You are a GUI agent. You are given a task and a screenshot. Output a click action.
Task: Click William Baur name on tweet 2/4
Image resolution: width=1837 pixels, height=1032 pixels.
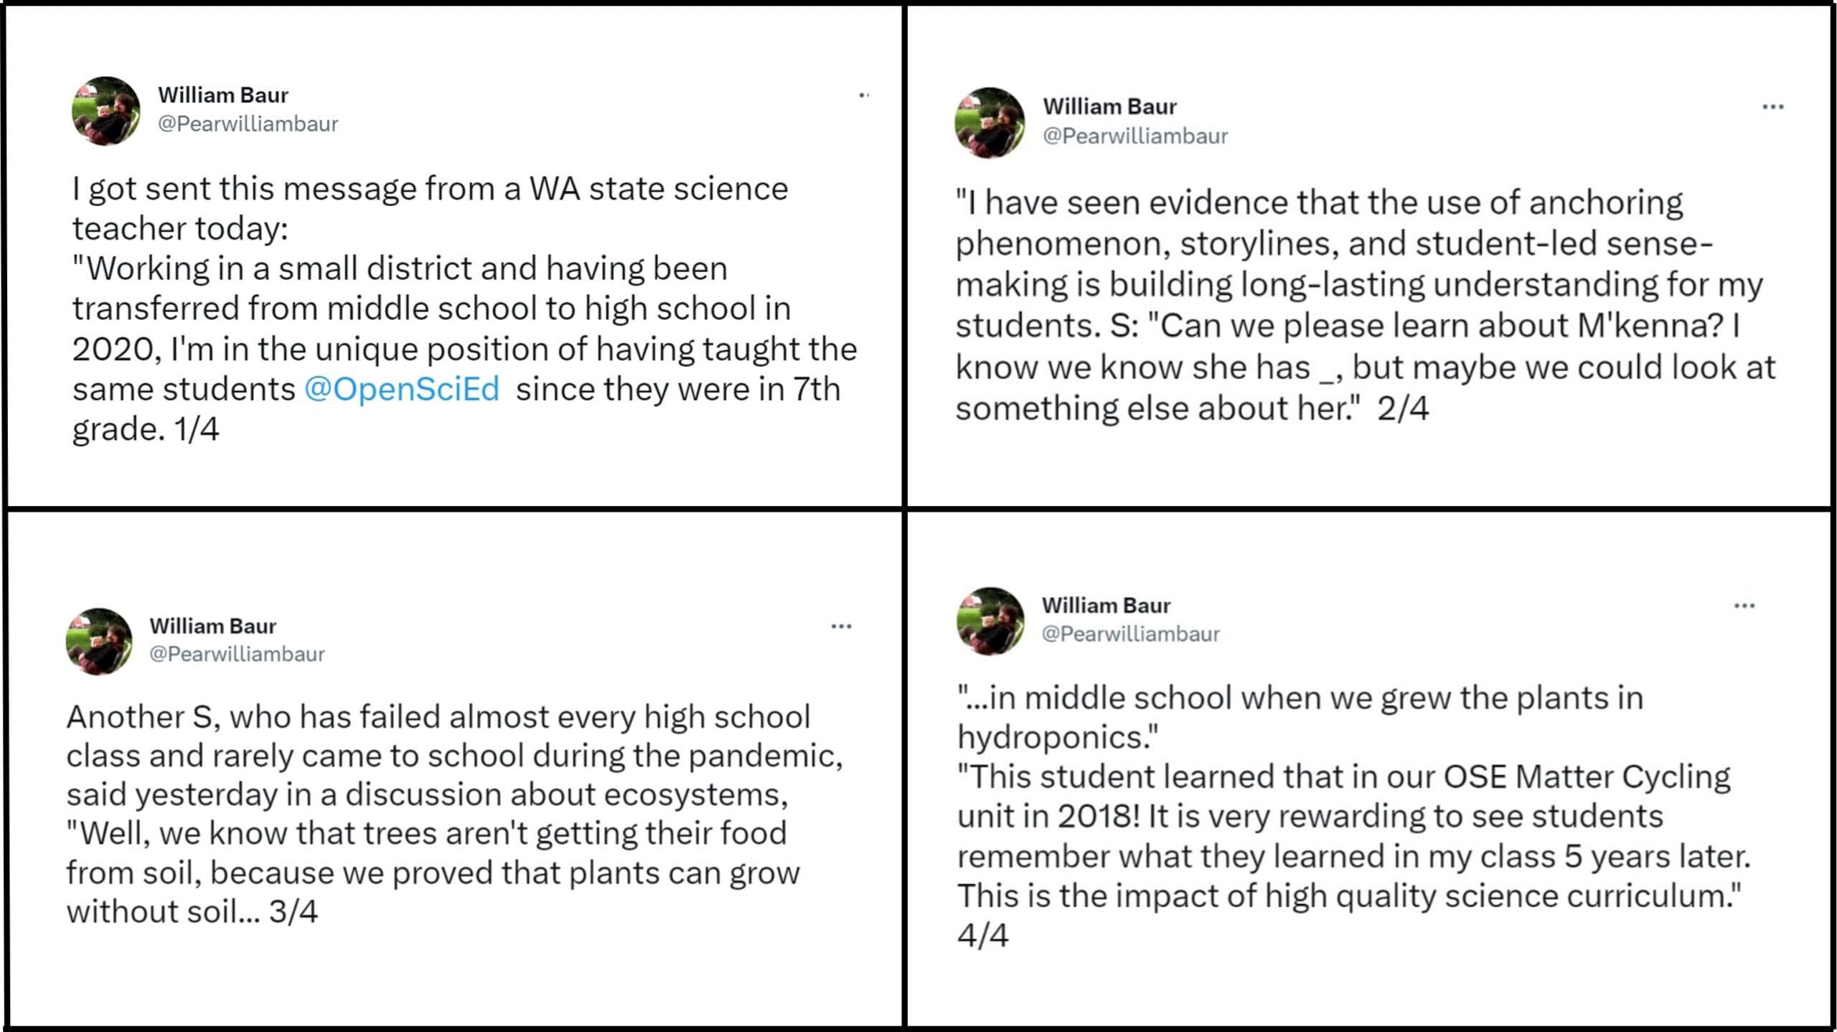point(1109,106)
